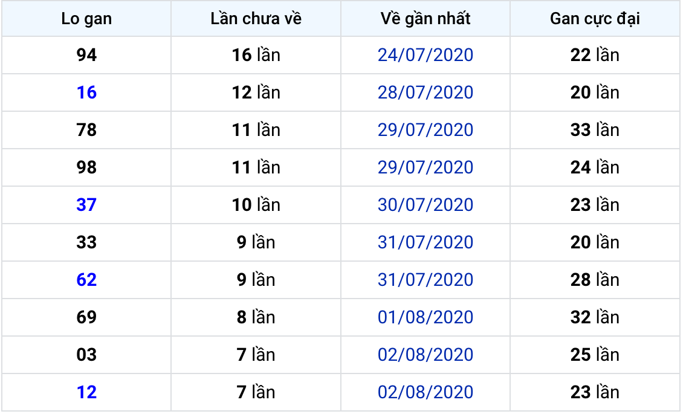Select the "33 lần" cell in row 78
689x417 pixels.
point(595,130)
